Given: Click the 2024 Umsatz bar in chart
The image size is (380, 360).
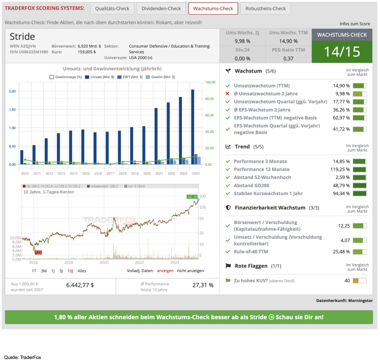Looking at the screenshot, I should [193, 127].
